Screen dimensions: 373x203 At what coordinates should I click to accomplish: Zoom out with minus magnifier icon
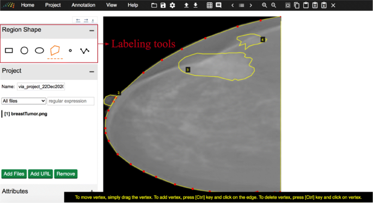(x=273, y=5)
